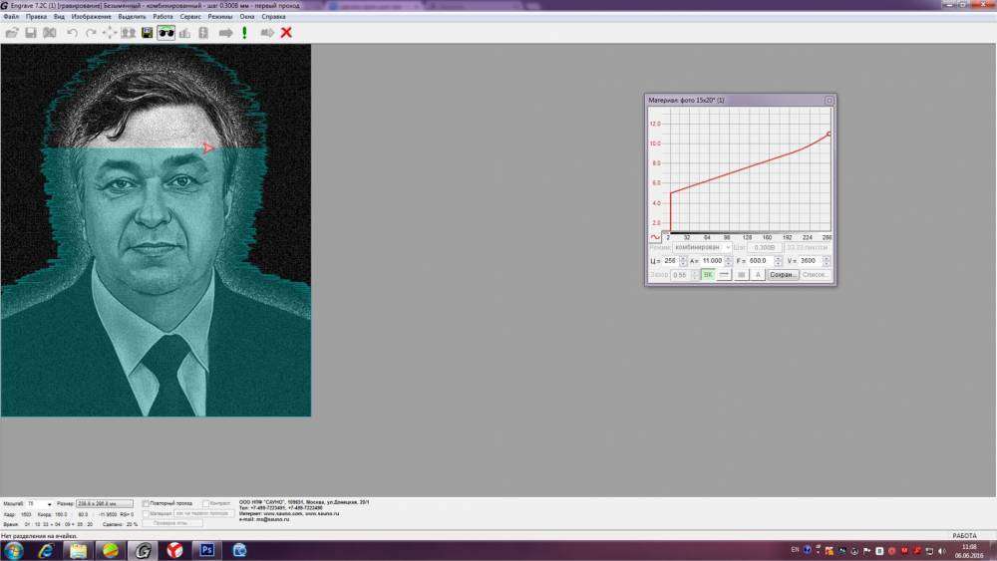This screenshot has width=997, height=561.
Task: Click the horizontal line button in material panel
Action: 724,274
